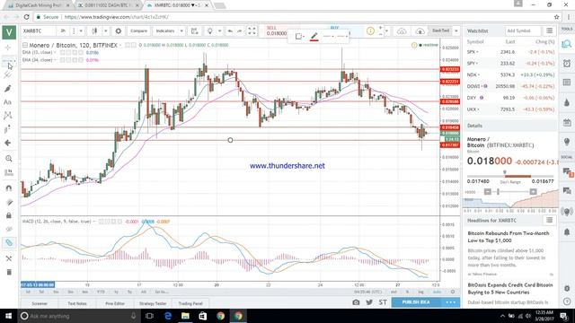
Task: Click the SELL 0.018000 button
Action: click(277, 31)
